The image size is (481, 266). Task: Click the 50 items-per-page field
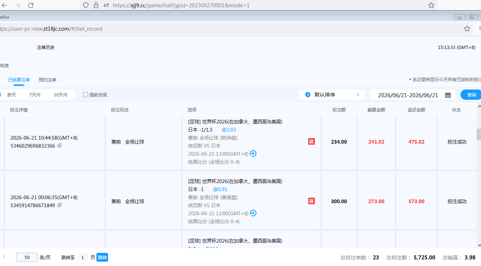pos(27,257)
